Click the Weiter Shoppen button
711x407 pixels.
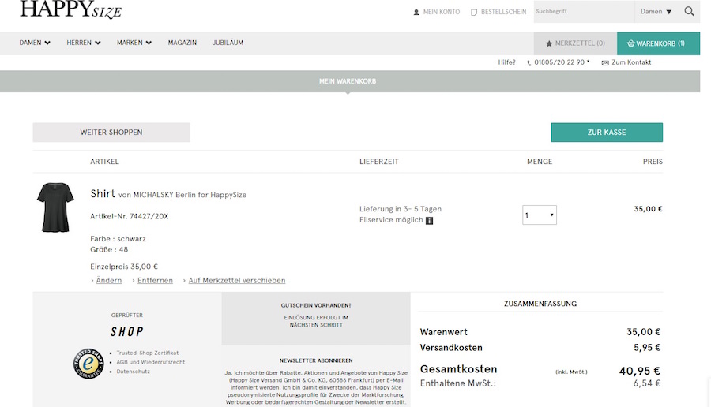pyautogui.click(x=111, y=133)
